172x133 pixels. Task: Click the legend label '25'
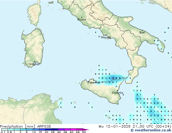(x=53, y=132)
